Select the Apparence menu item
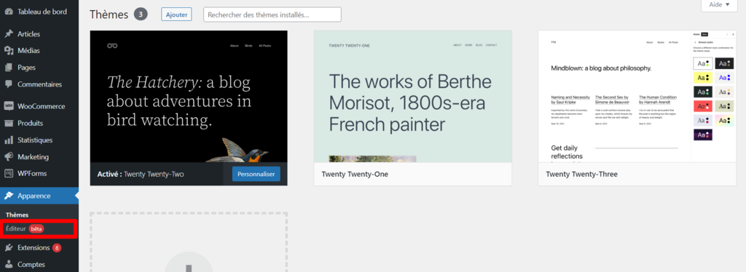This screenshot has width=746, height=272. point(39,196)
